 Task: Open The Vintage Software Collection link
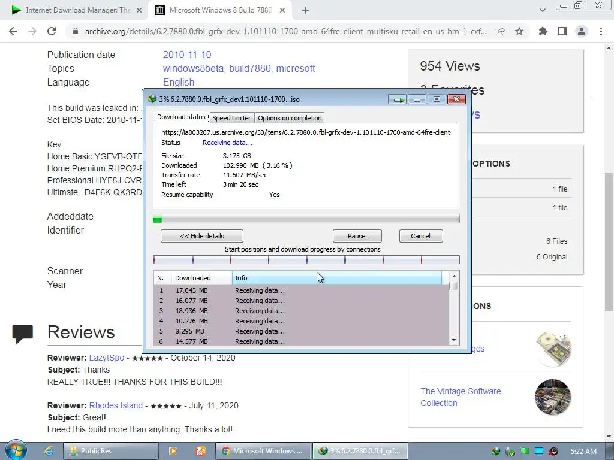(x=460, y=397)
